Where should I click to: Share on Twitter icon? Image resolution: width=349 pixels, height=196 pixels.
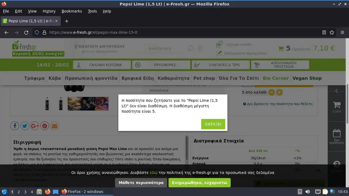pyautogui.click(x=25, y=126)
